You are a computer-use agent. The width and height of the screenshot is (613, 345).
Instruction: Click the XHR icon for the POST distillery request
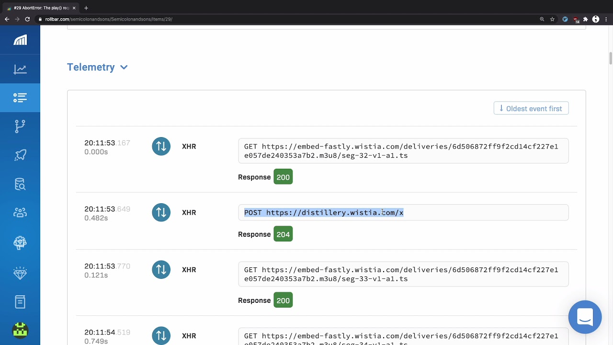[161, 212]
